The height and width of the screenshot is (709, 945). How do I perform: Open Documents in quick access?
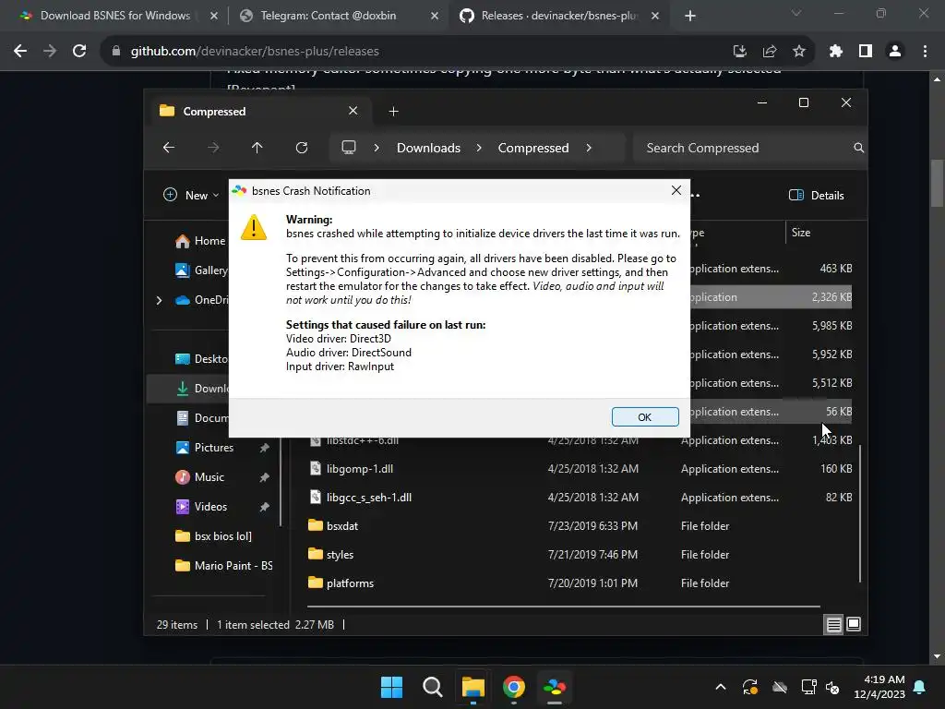[x=201, y=418]
